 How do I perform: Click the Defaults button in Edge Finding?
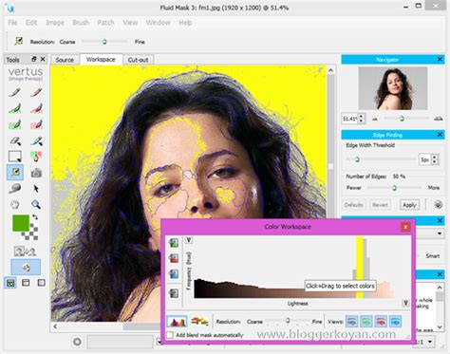353,205
